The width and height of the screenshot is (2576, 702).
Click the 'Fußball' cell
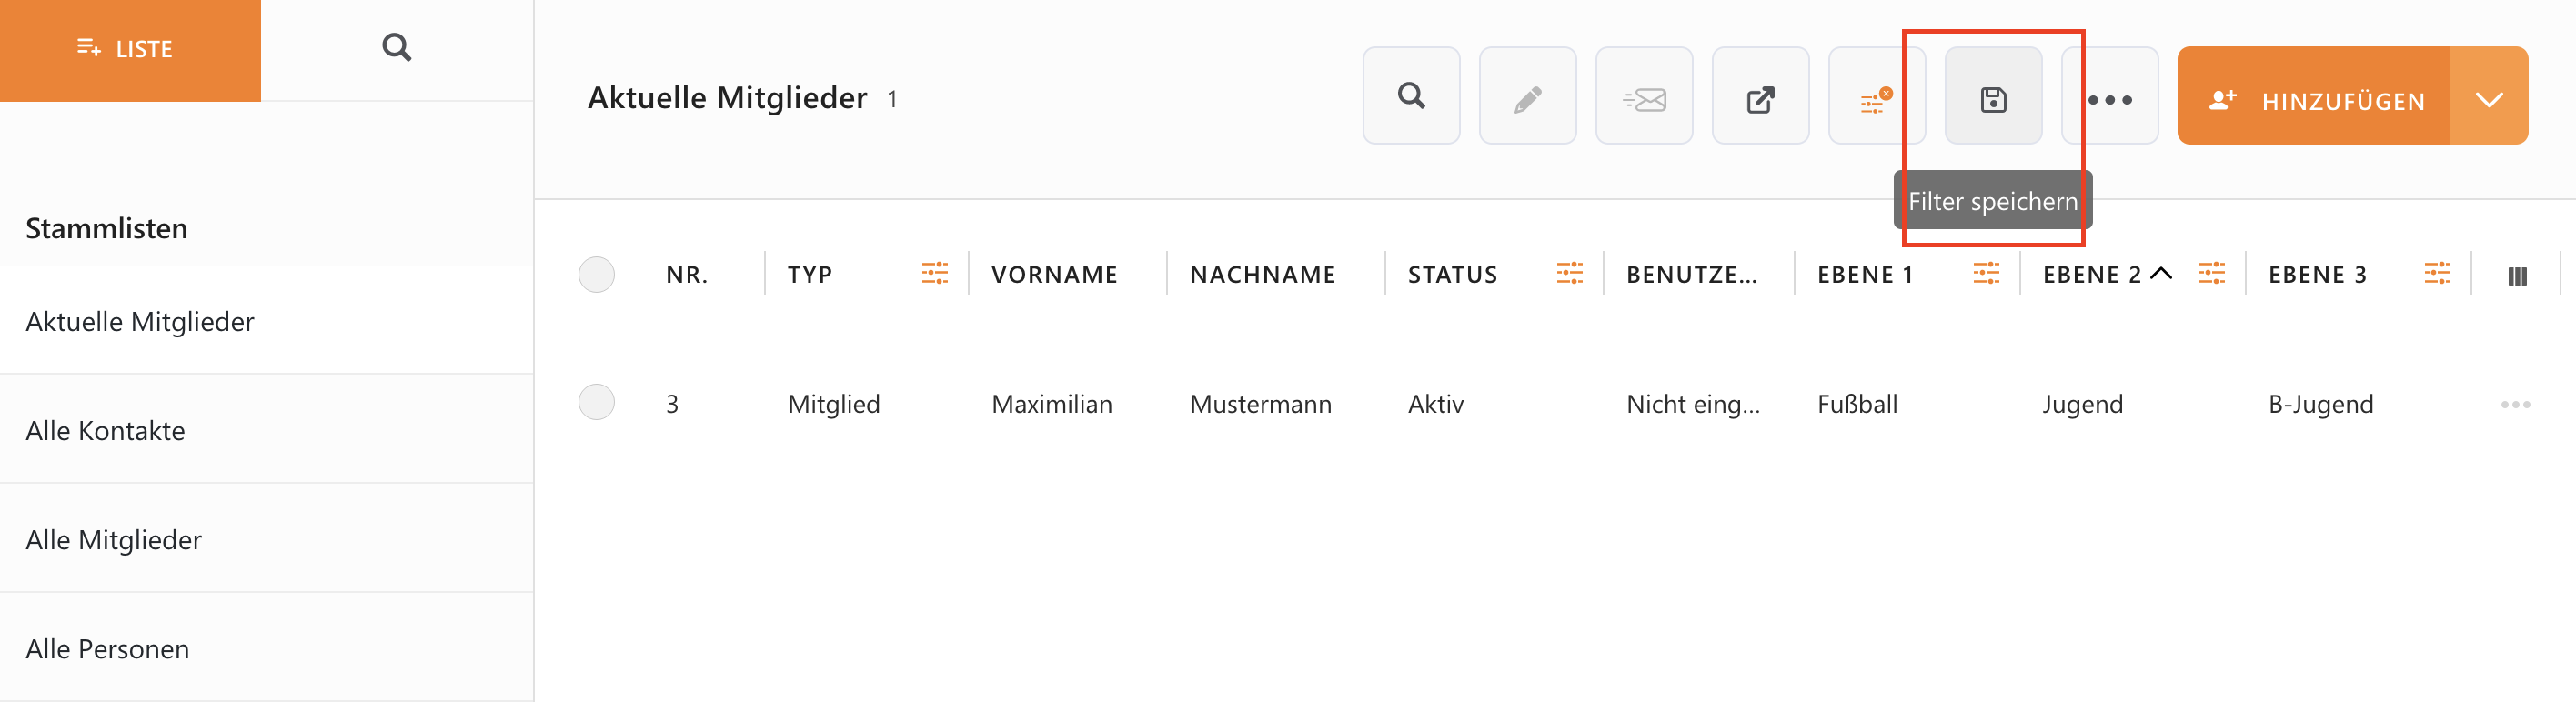click(1857, 404)
